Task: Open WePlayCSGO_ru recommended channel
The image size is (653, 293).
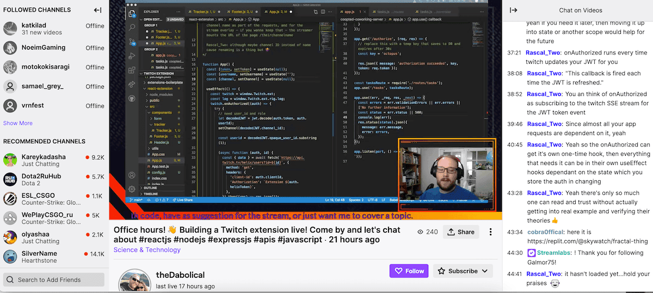Action: tap(54, 218)
